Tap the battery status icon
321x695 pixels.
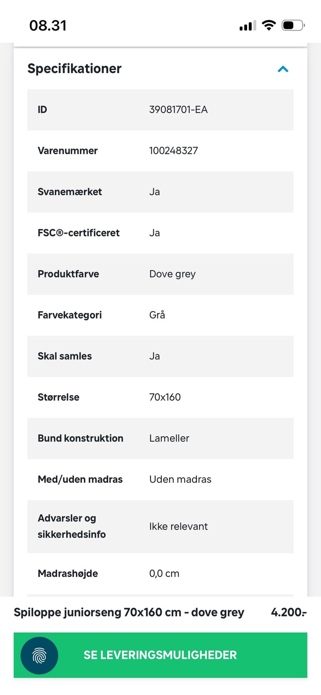[x=293, y=25]
